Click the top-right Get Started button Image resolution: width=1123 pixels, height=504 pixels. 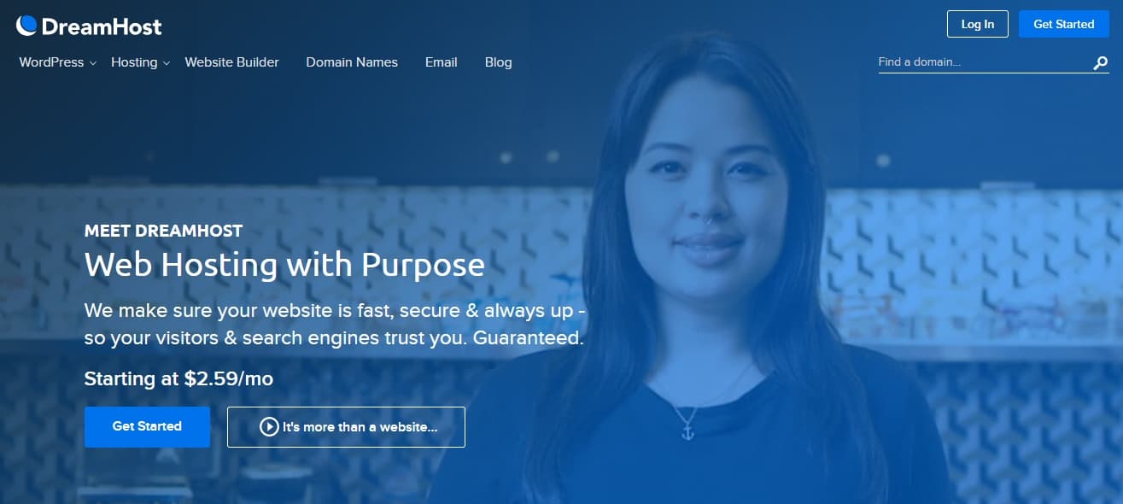1064,24
